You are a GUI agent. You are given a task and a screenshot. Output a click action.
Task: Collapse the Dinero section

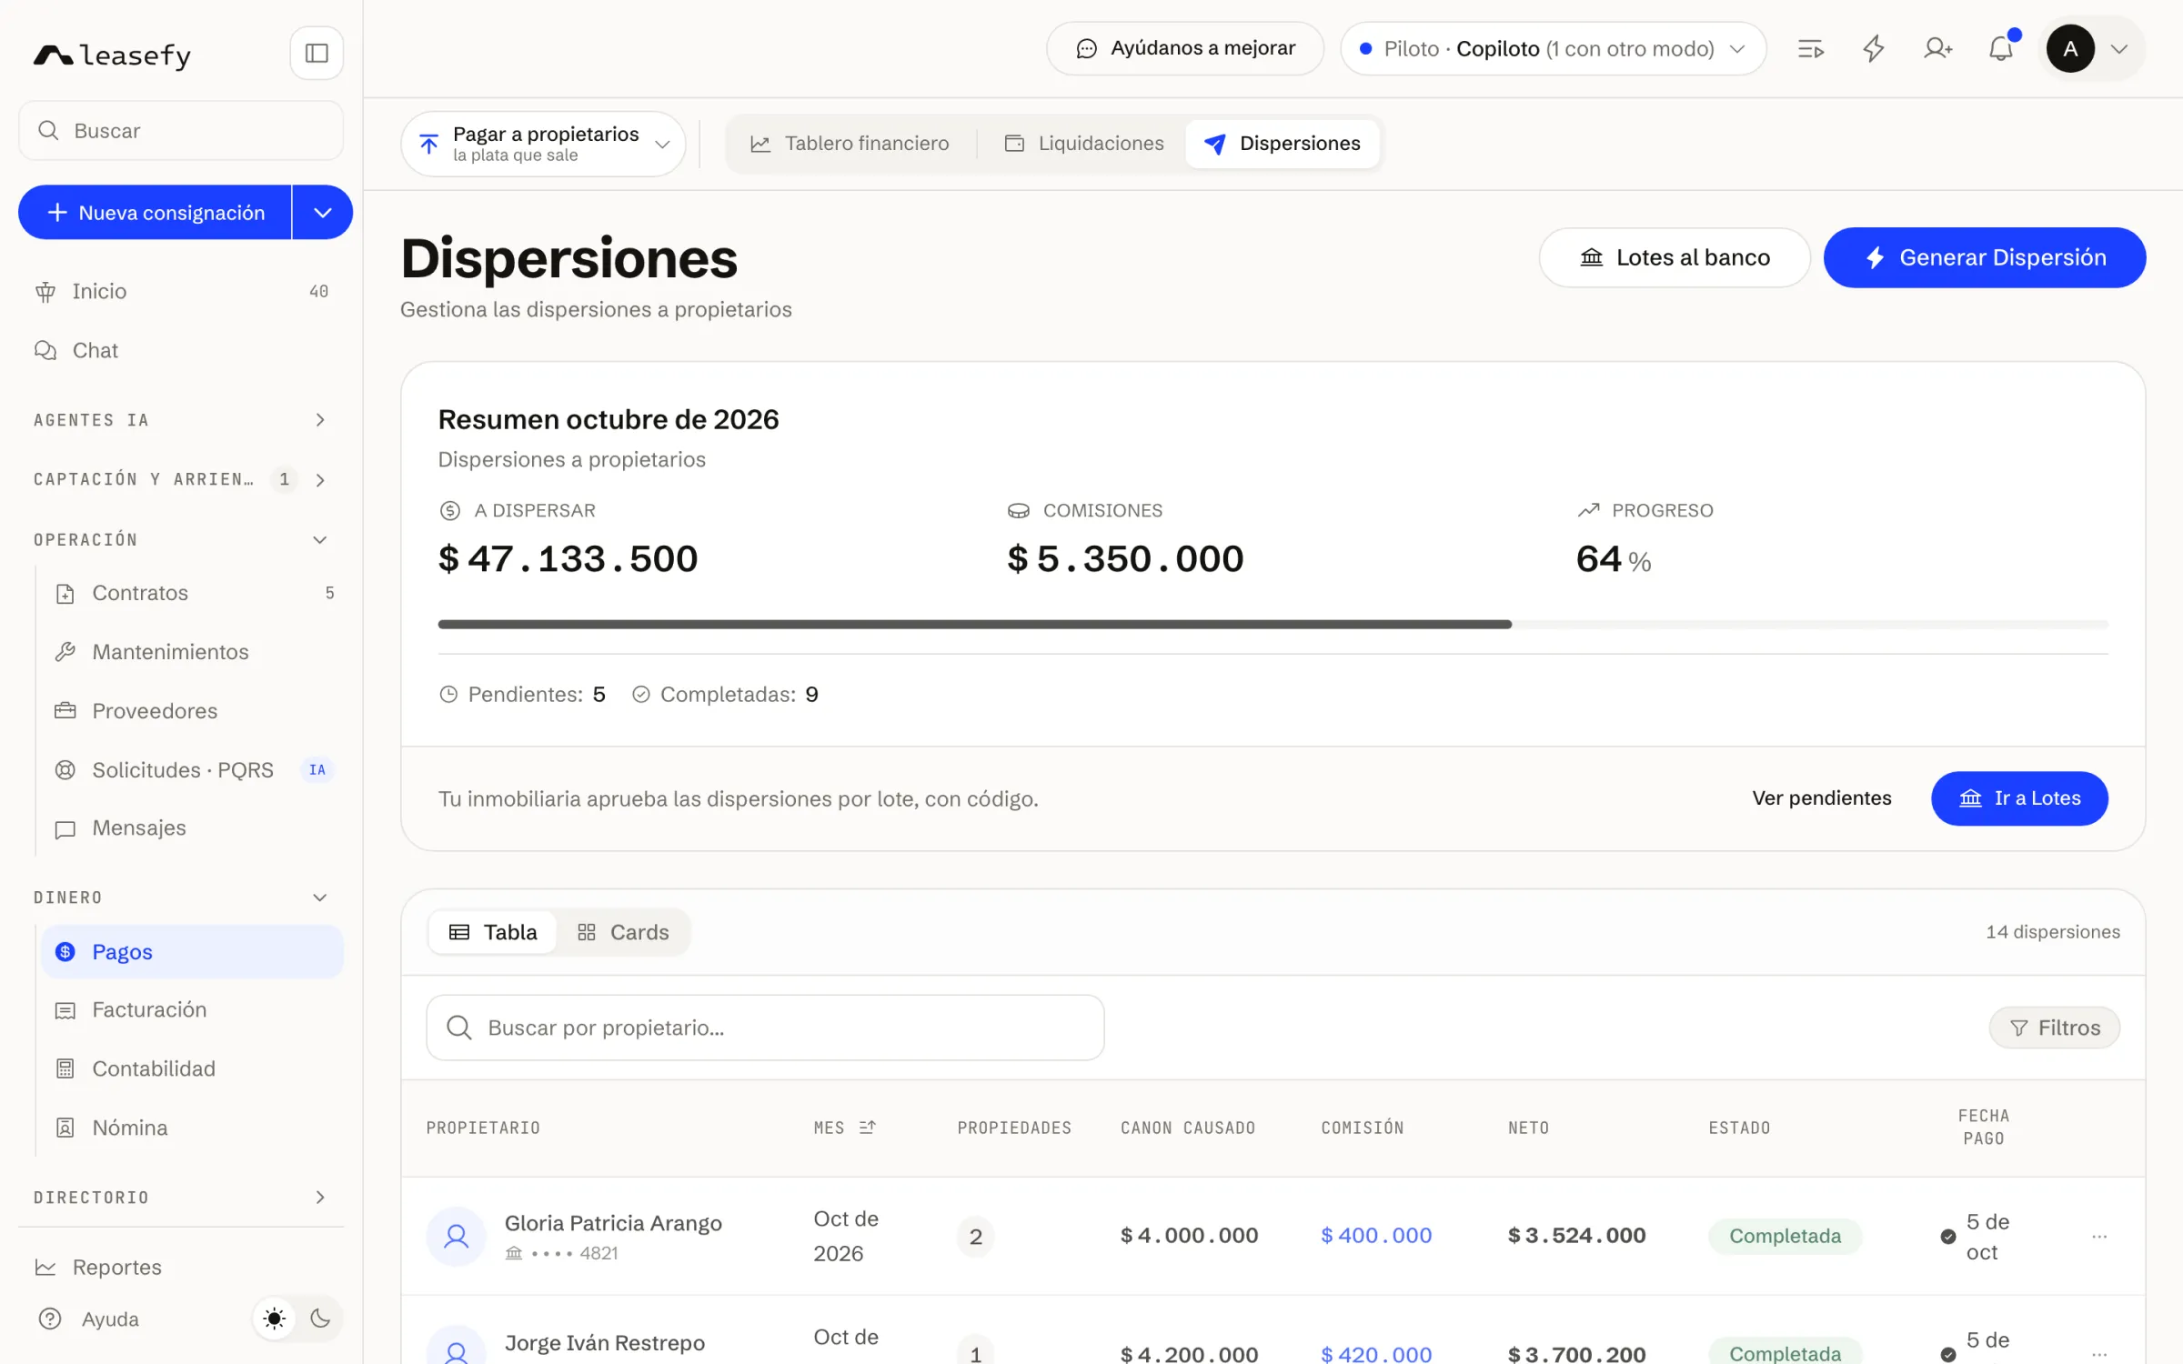pyautogui.click(x=181, y=898)
